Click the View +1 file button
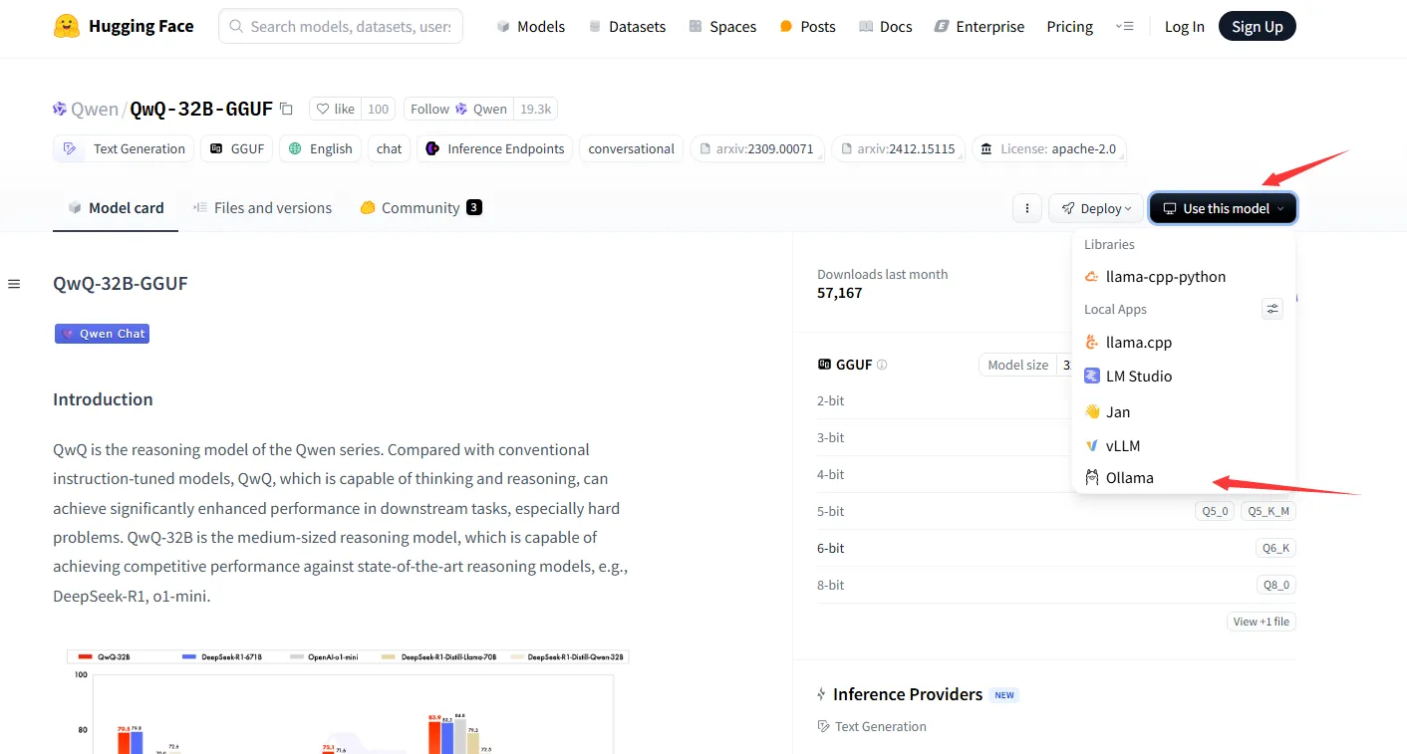 click(1262, 622)
